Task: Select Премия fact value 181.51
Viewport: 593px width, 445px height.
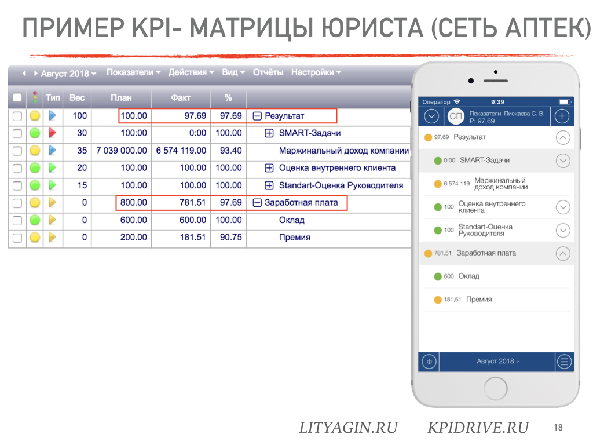Action: pos(193,237)
